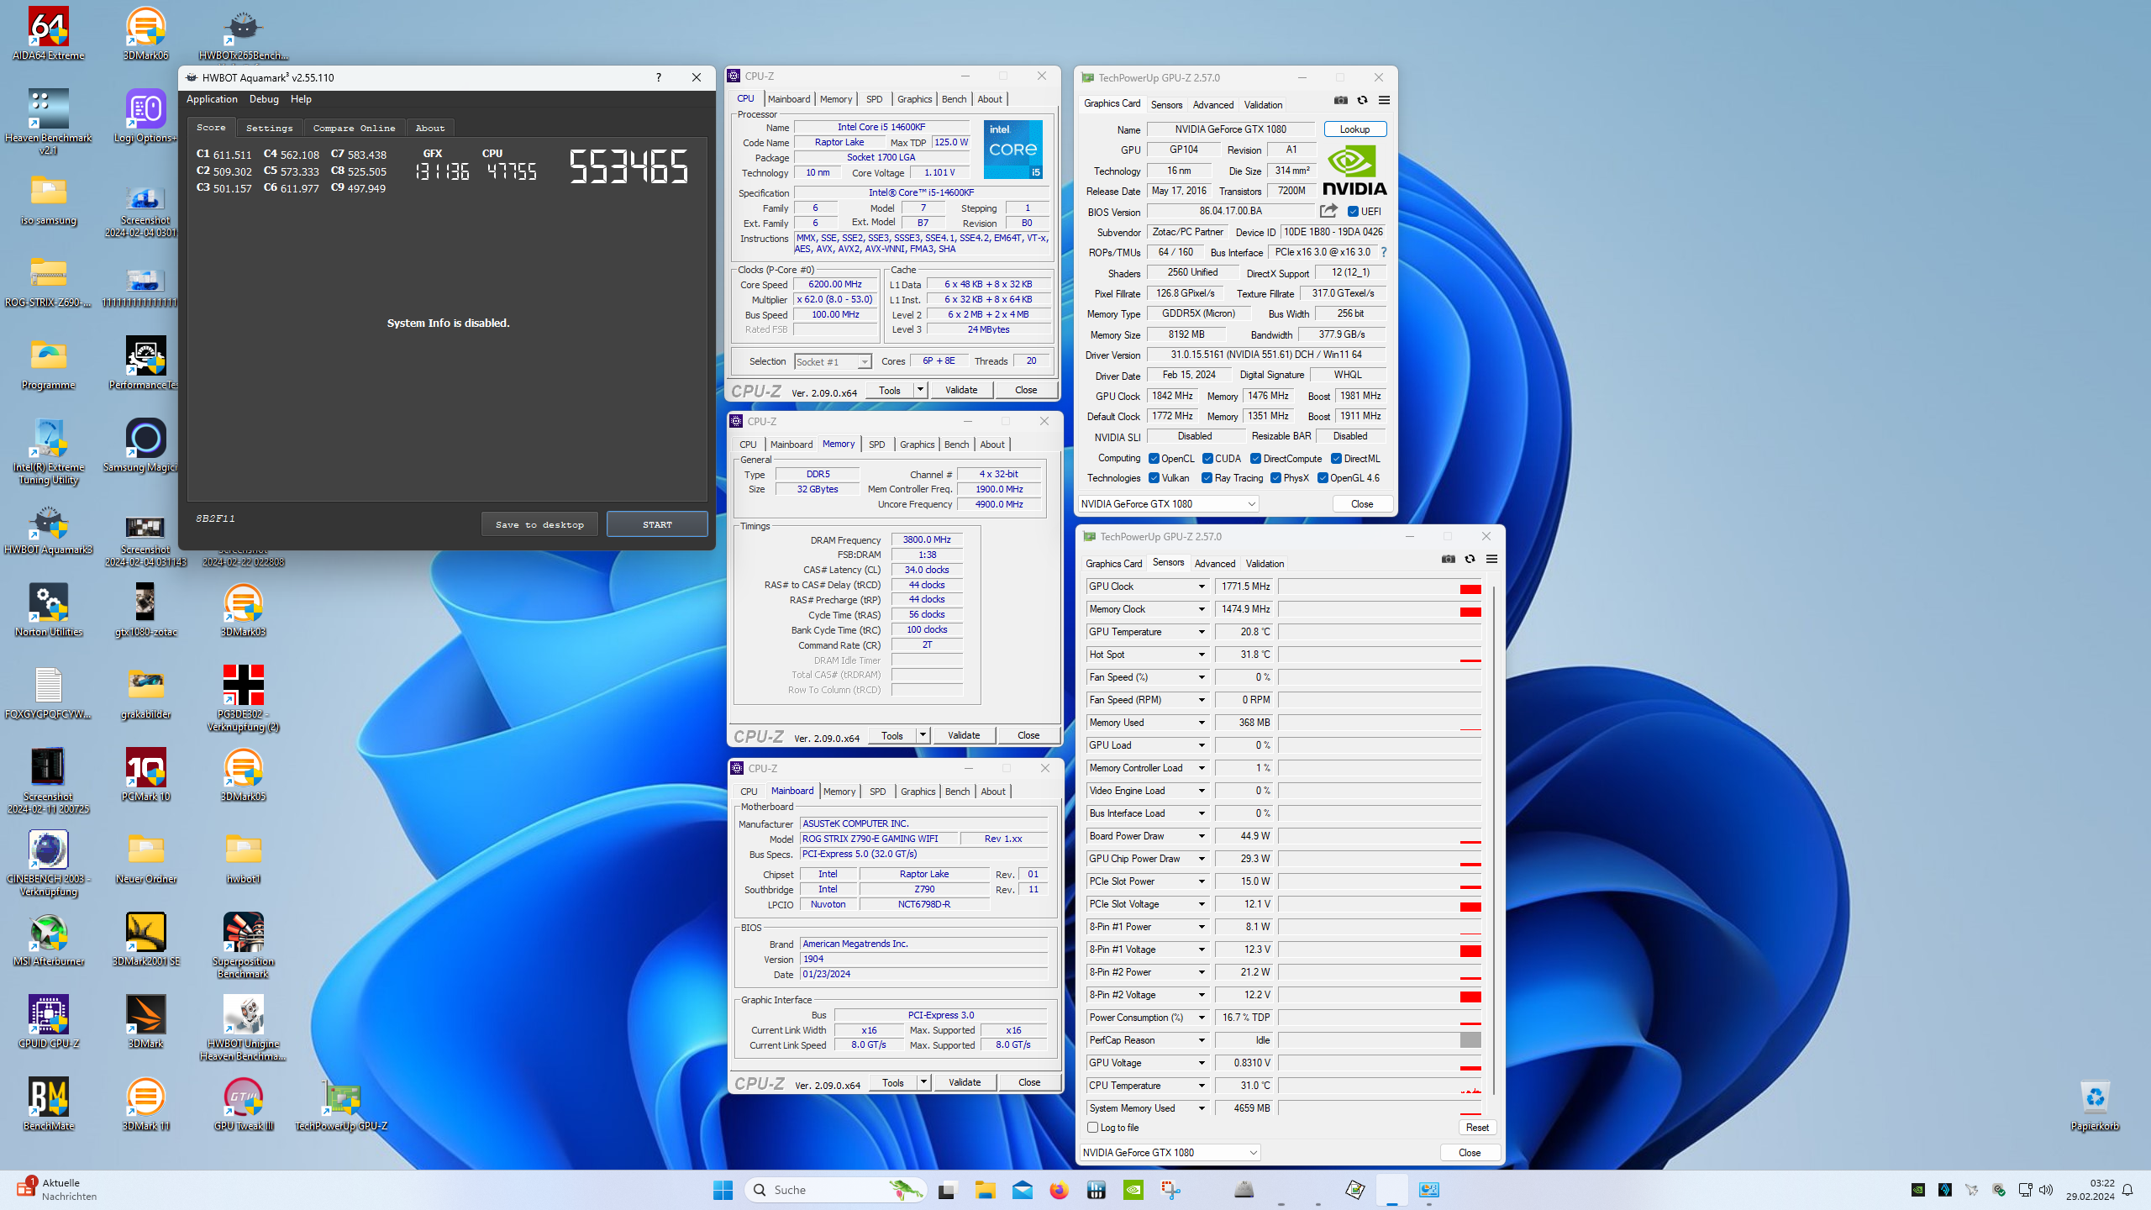This screenshot has height=1210, width=2151.
Task: Click the GPU-Z screenshot camera icon in Graphics Card window
Action: point(1340,100)
